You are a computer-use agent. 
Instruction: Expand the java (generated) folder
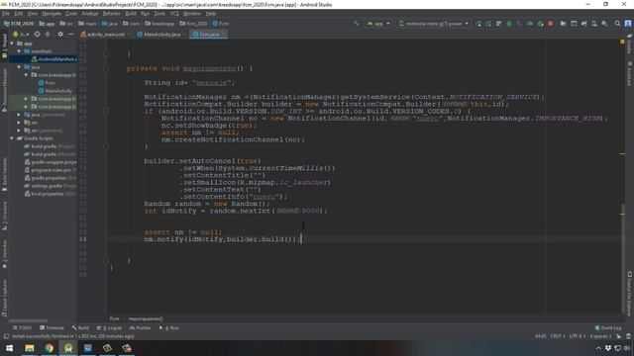click(x=19, y=115)
